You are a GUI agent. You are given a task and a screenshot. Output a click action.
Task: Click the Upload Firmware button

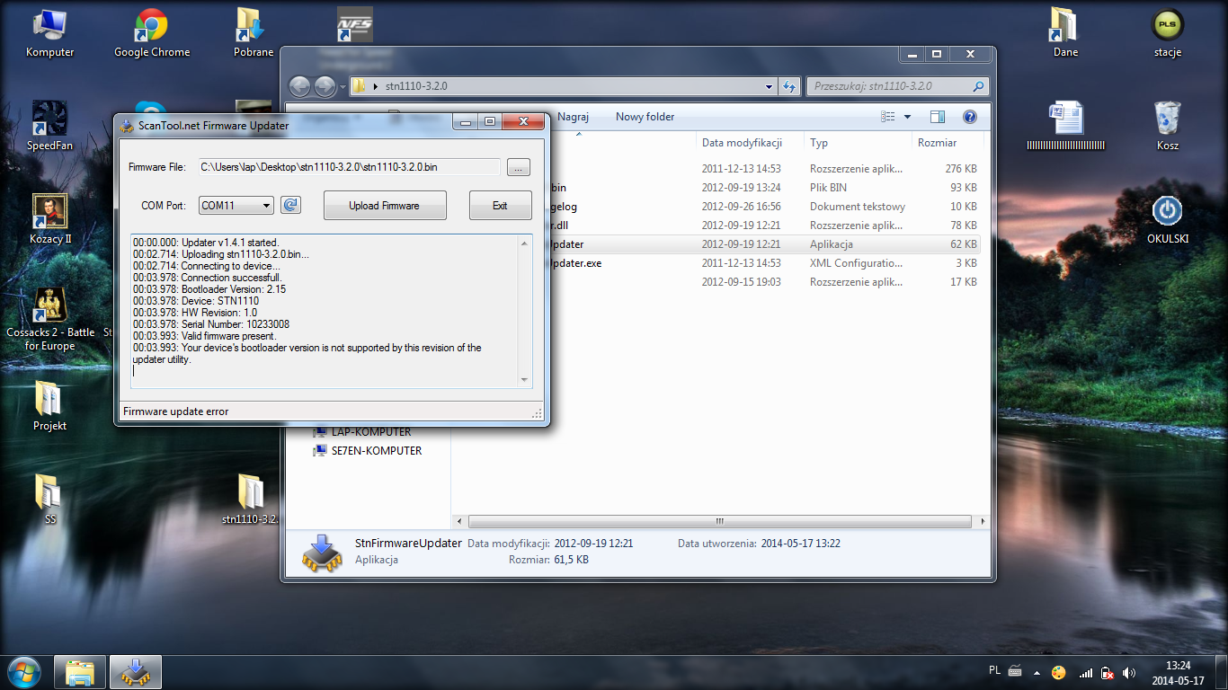point(384,206)
